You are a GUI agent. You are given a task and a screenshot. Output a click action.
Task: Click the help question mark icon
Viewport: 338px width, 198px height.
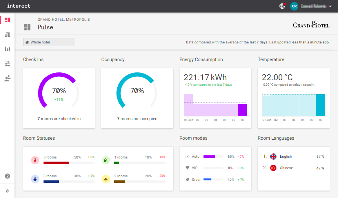pyautogui.click(x=7, y=176)
